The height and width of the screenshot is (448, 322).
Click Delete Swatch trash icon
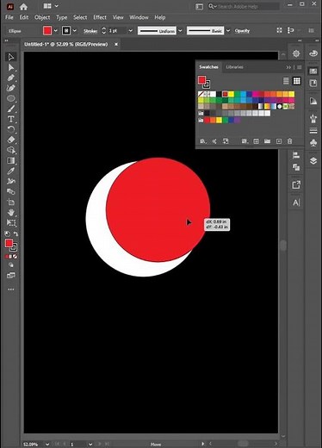289,141
